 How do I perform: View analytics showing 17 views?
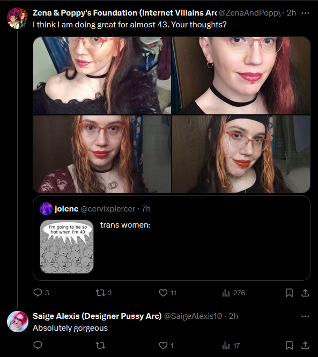click(231, 345)
